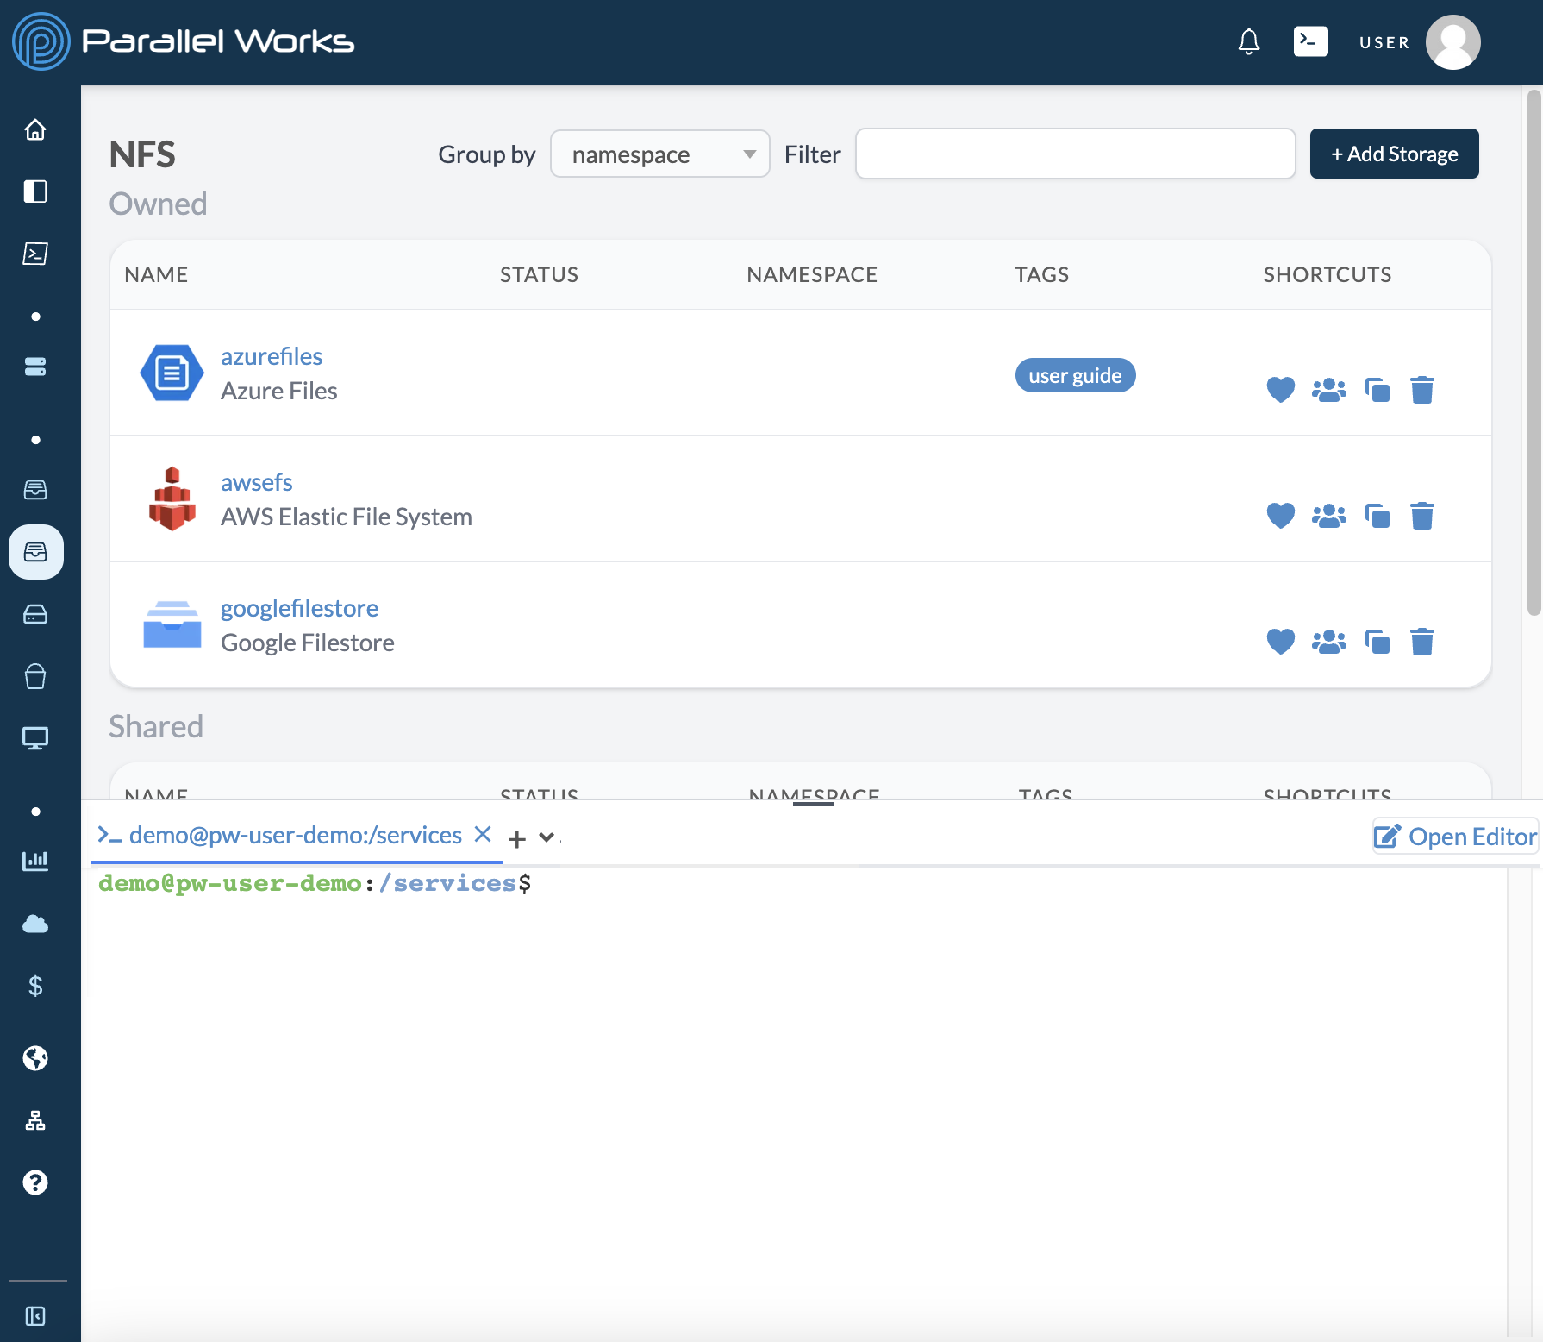
Task: Click the USER label in the header
Action: [x=1384, y=42]
